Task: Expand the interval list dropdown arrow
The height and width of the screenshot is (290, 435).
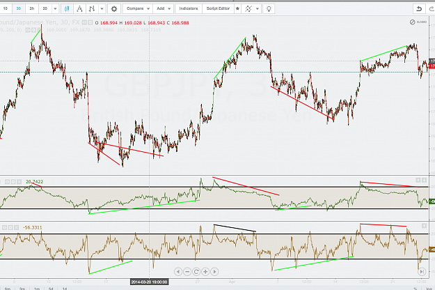Action: (x=55, y=9)
